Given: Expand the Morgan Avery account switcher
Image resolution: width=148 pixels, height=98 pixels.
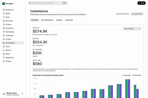Looking at the screenshot, I should (22, 94).
